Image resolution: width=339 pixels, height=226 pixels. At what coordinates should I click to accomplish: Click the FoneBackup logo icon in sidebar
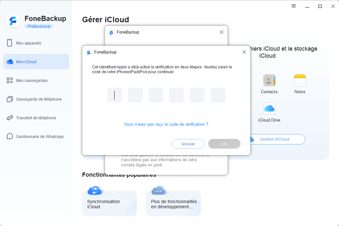13,21
